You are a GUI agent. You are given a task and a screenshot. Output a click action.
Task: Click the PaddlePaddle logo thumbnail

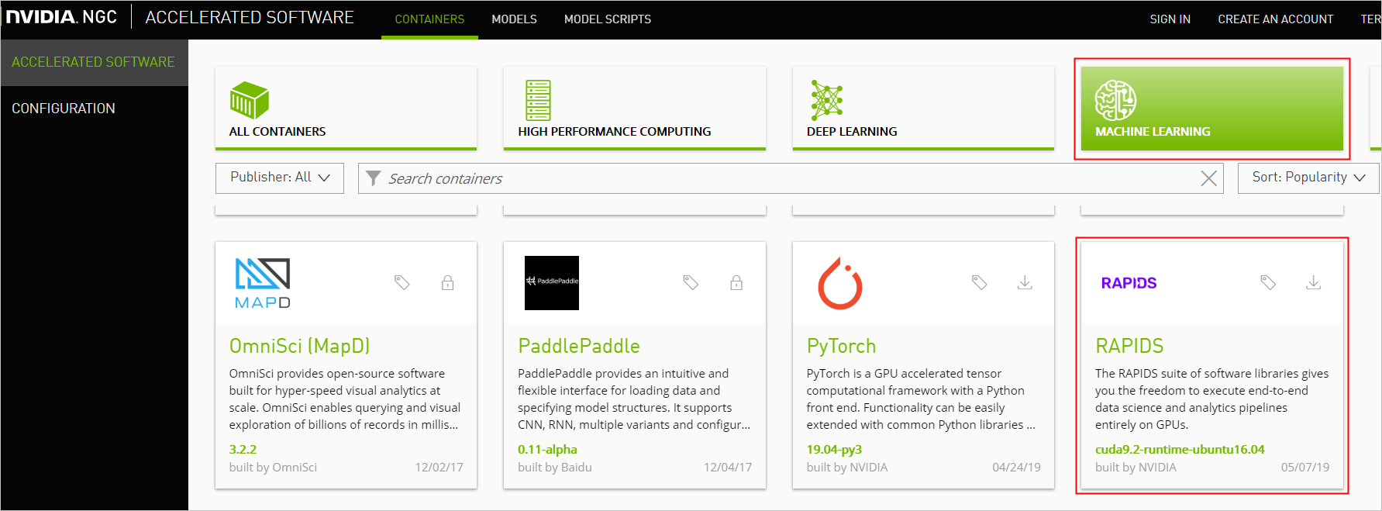552,283
